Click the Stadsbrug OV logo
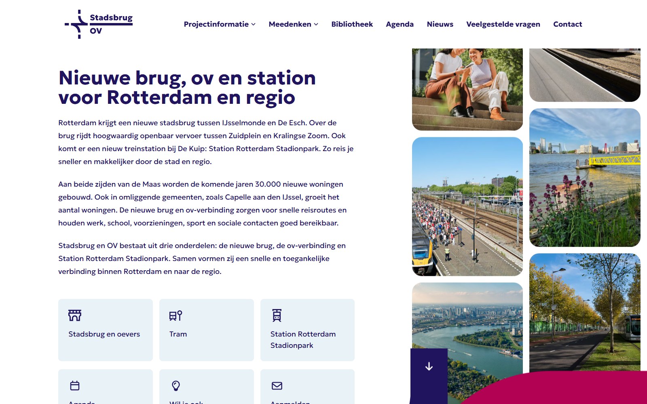The height and width of the screenshot is (404, 647). click(99, 24)
